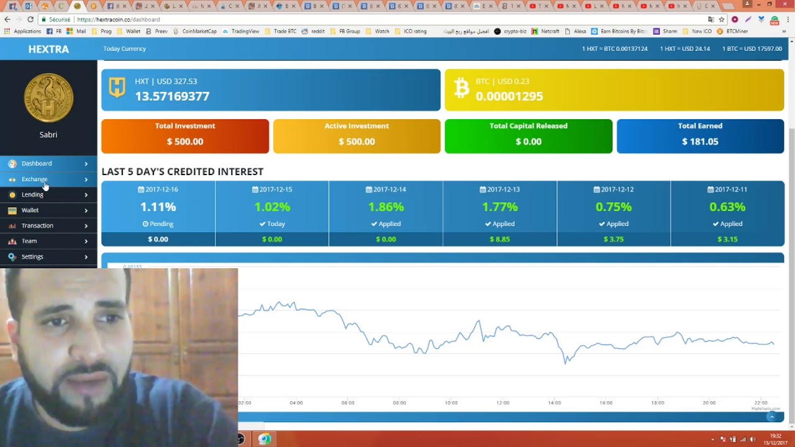Expand the Wallet menu chevron
Screen dimensions: 795x447
(x=86, y=210)
